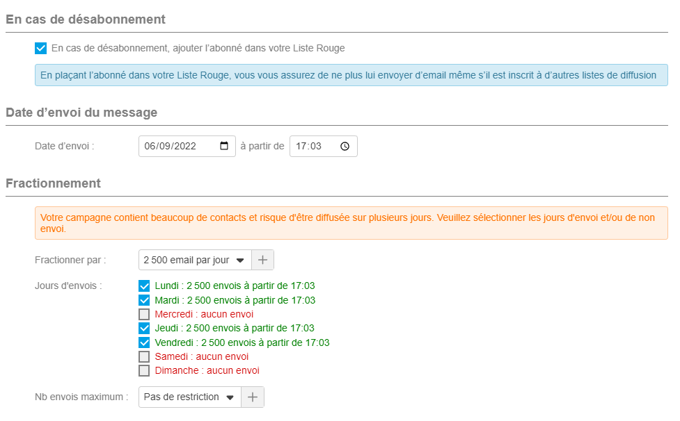Open the calendar picker icon in date field
Screen dimensions: 680x421
tap(224, 146)
